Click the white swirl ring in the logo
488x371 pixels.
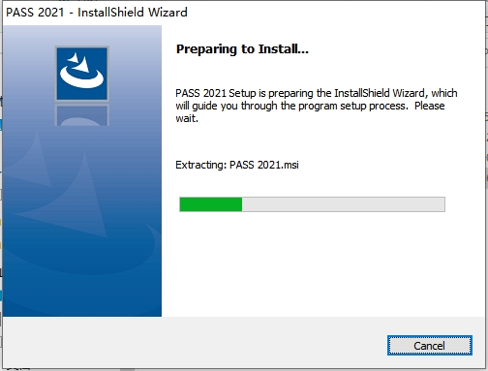tap(81, 77)
